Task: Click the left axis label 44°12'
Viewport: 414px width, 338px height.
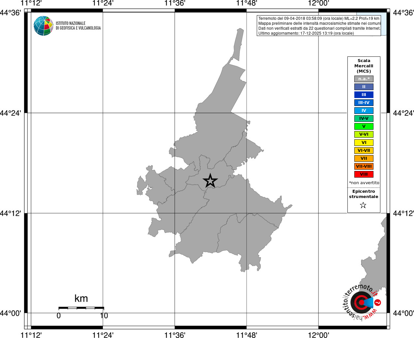Action: [11, 213]
